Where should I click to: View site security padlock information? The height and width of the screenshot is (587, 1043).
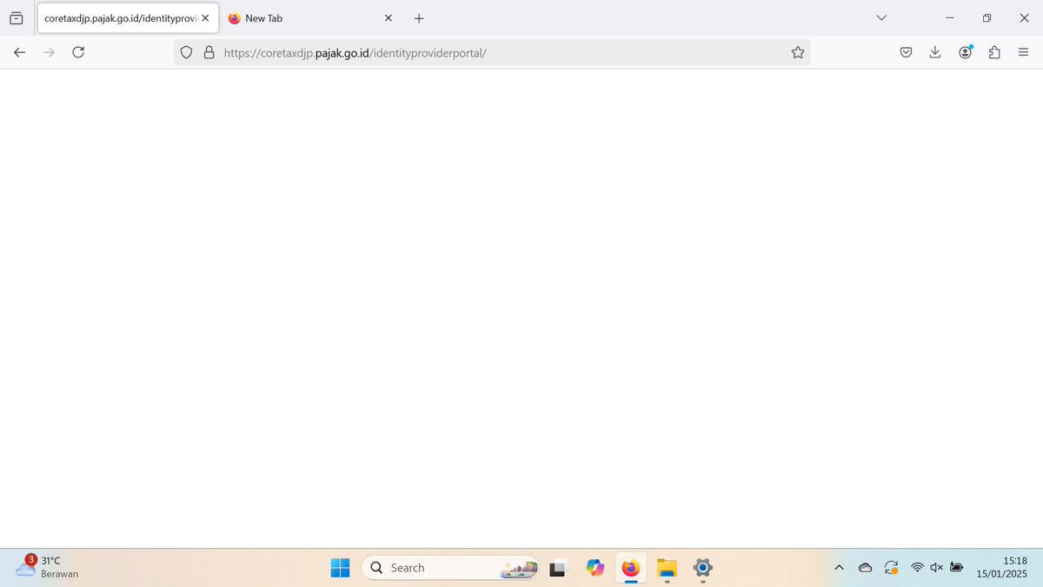pos(209,52)
